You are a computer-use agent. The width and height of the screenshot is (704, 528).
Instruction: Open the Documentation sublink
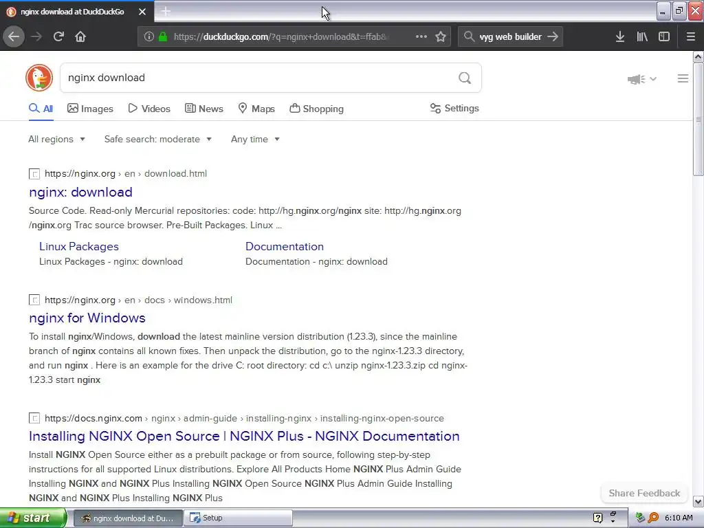285,247
